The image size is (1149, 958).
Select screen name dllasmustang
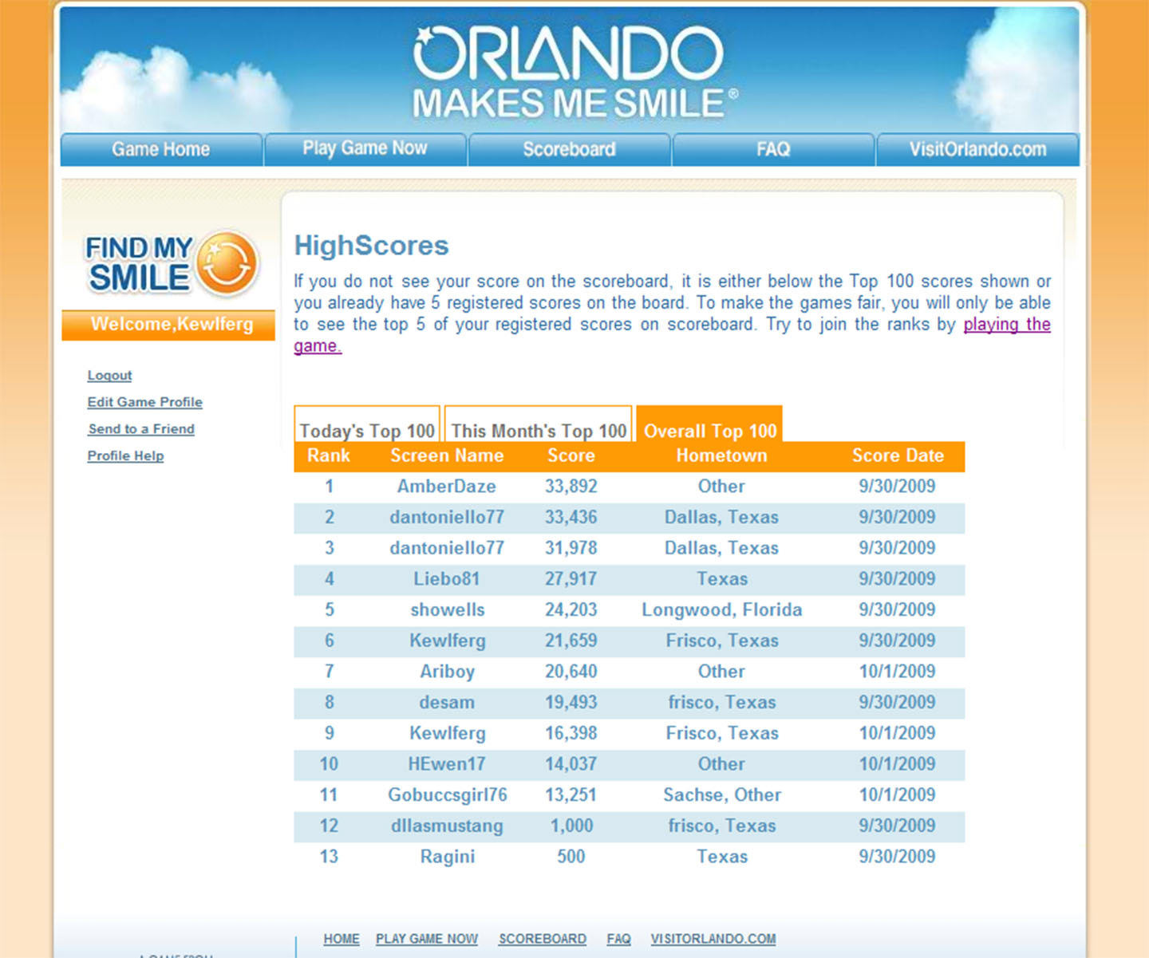pos(447,826)
